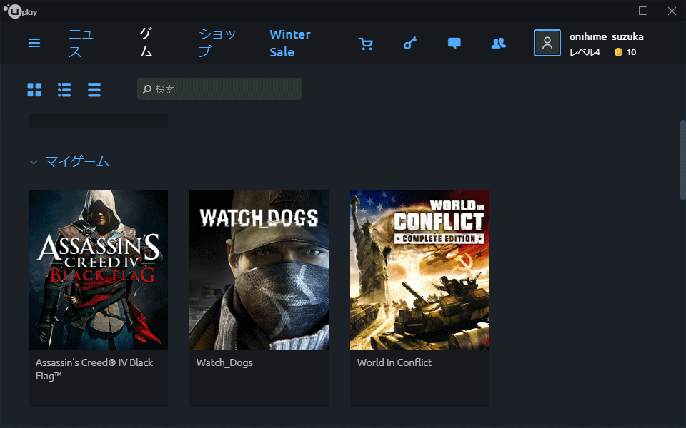Viewport: 686px width, 428px height.
Task: Open the ショップ tab
Action: [x=217, y=43]
